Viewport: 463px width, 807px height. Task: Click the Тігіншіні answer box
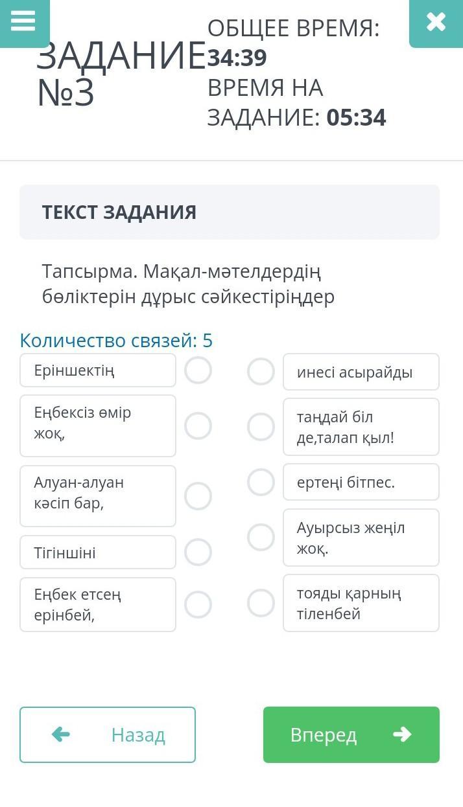point(98,552)
